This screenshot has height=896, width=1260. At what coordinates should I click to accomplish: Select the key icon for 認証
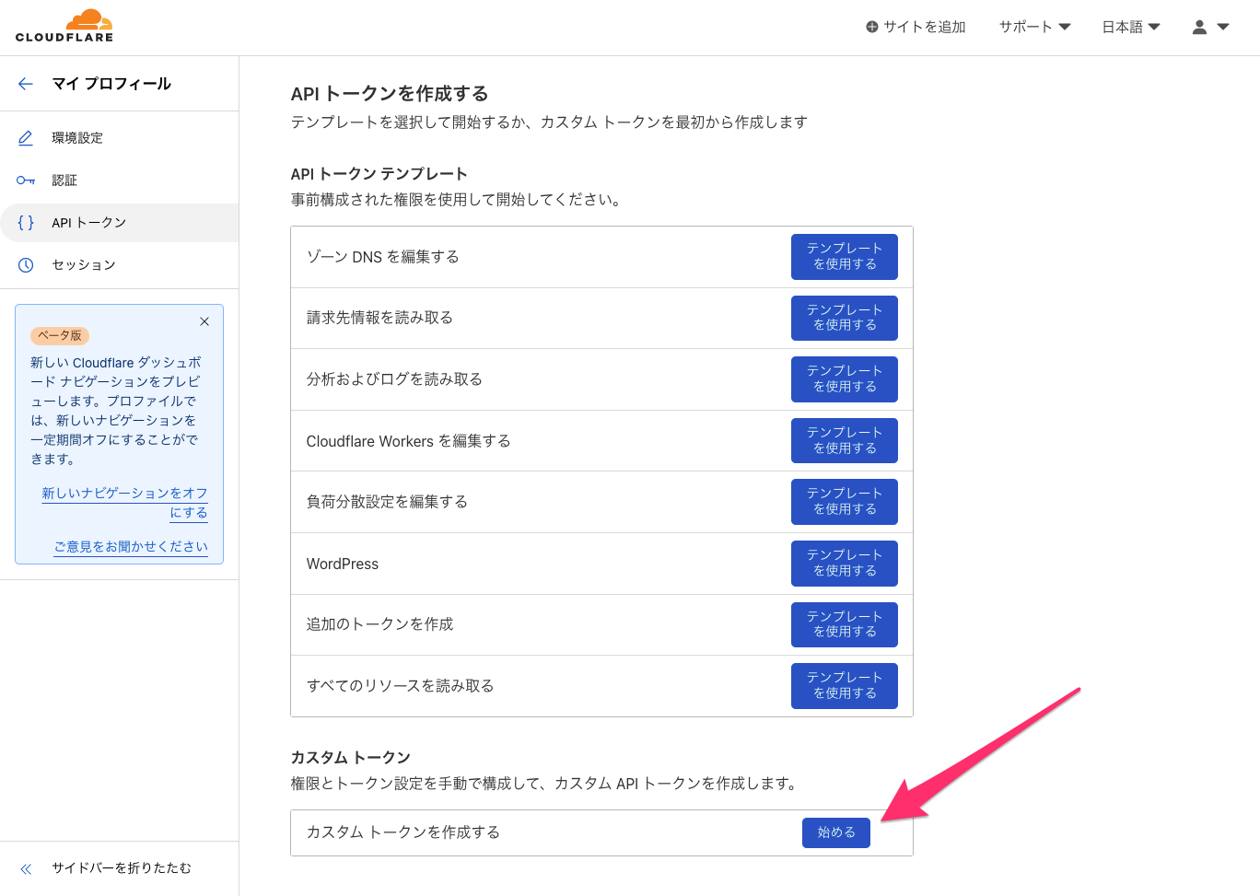click(x=25, y=180)
